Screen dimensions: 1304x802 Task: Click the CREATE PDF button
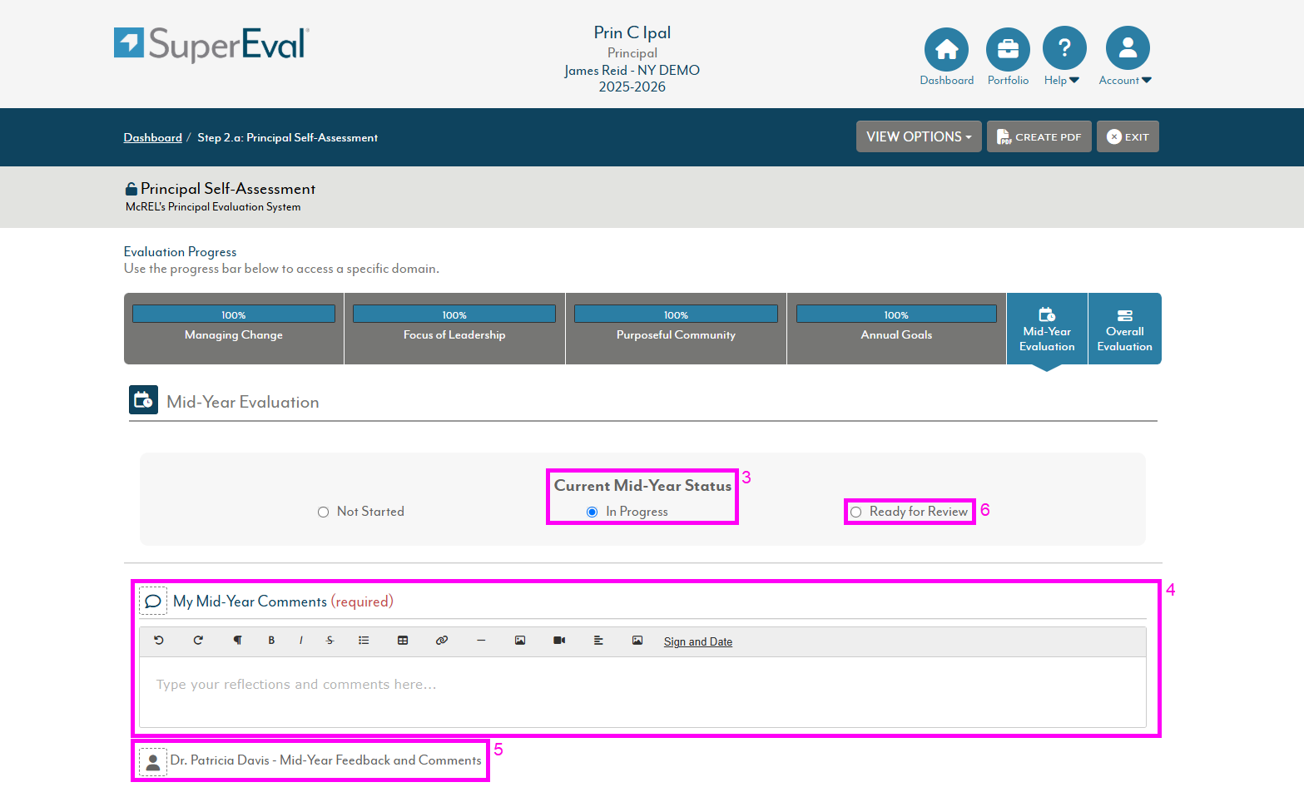click(x=1039, y=137)
